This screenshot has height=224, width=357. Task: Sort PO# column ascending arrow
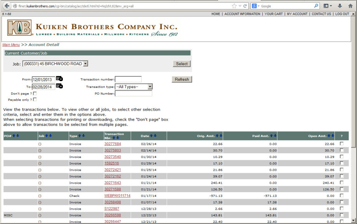(14, 135)
